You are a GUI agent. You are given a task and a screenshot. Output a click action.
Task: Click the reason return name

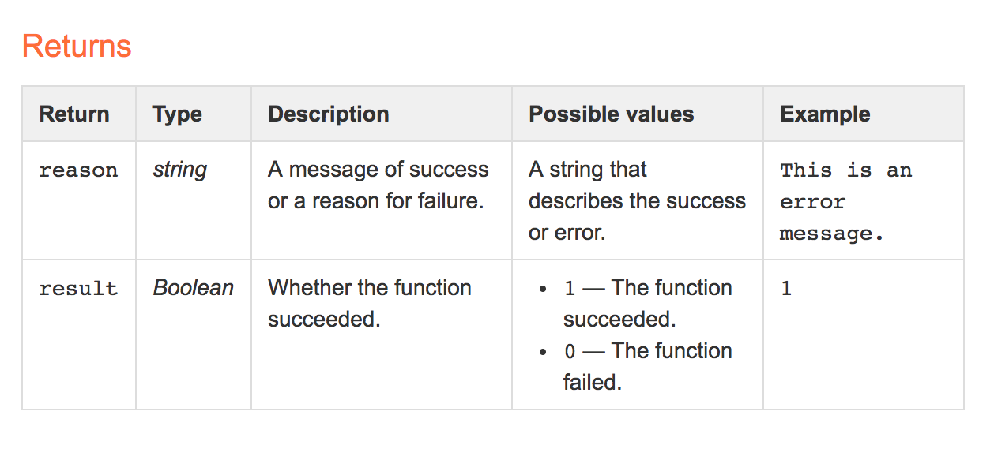pos(78,170)
